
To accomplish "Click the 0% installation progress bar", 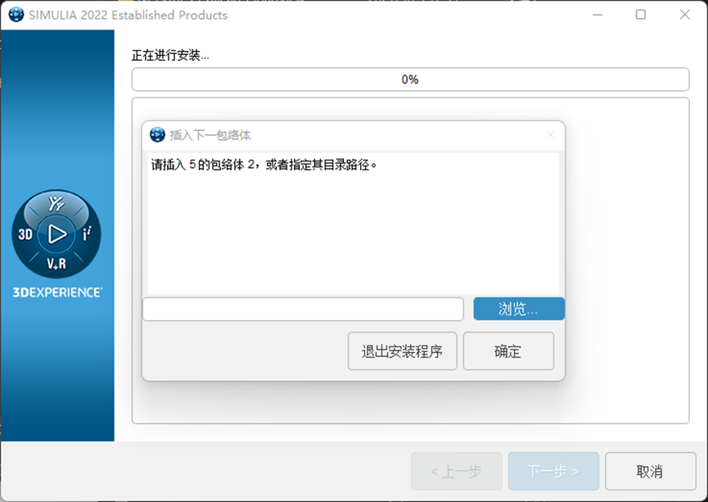I will click(410, 79).
